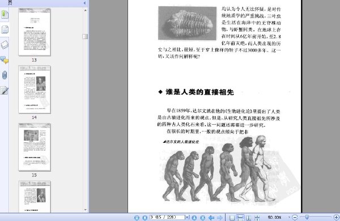Open the bookmarks panel icon
Screen dimensions: 340x221
point(5,15)
